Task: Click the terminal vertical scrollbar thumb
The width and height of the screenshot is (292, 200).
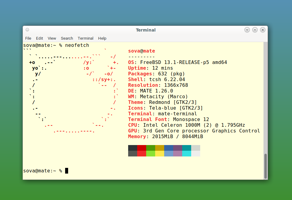Action: tap(266, 166)
